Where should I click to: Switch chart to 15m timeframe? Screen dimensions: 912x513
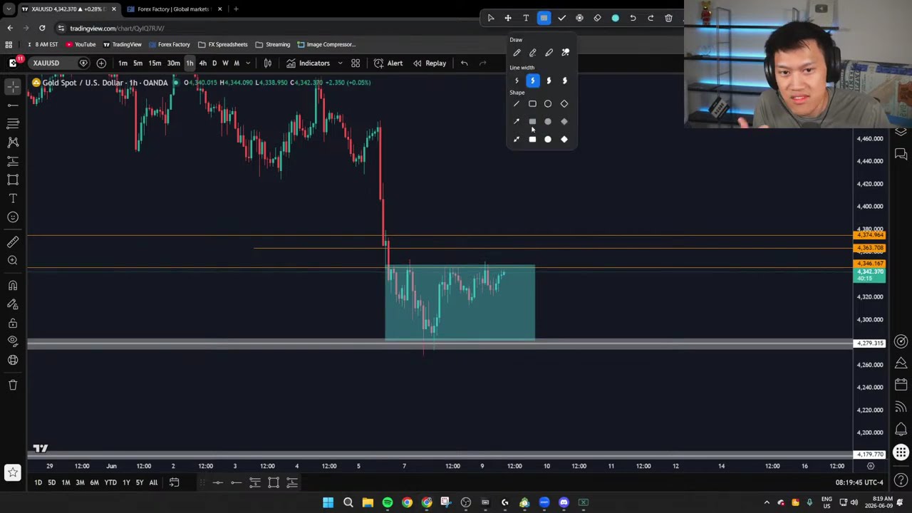click(x=155, y=63)
